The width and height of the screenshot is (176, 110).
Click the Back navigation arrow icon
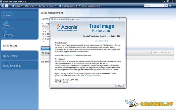tap(3, 6)
